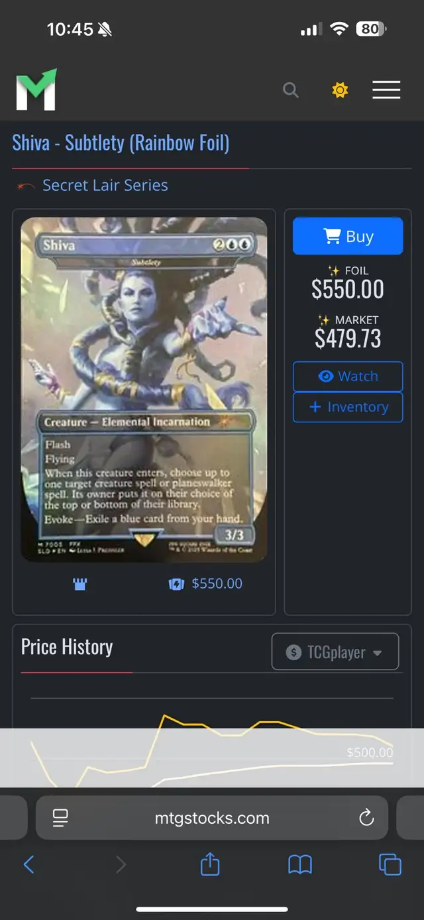Tap the Safari page settings icon
424x920 pixels.
coord(60,818)
